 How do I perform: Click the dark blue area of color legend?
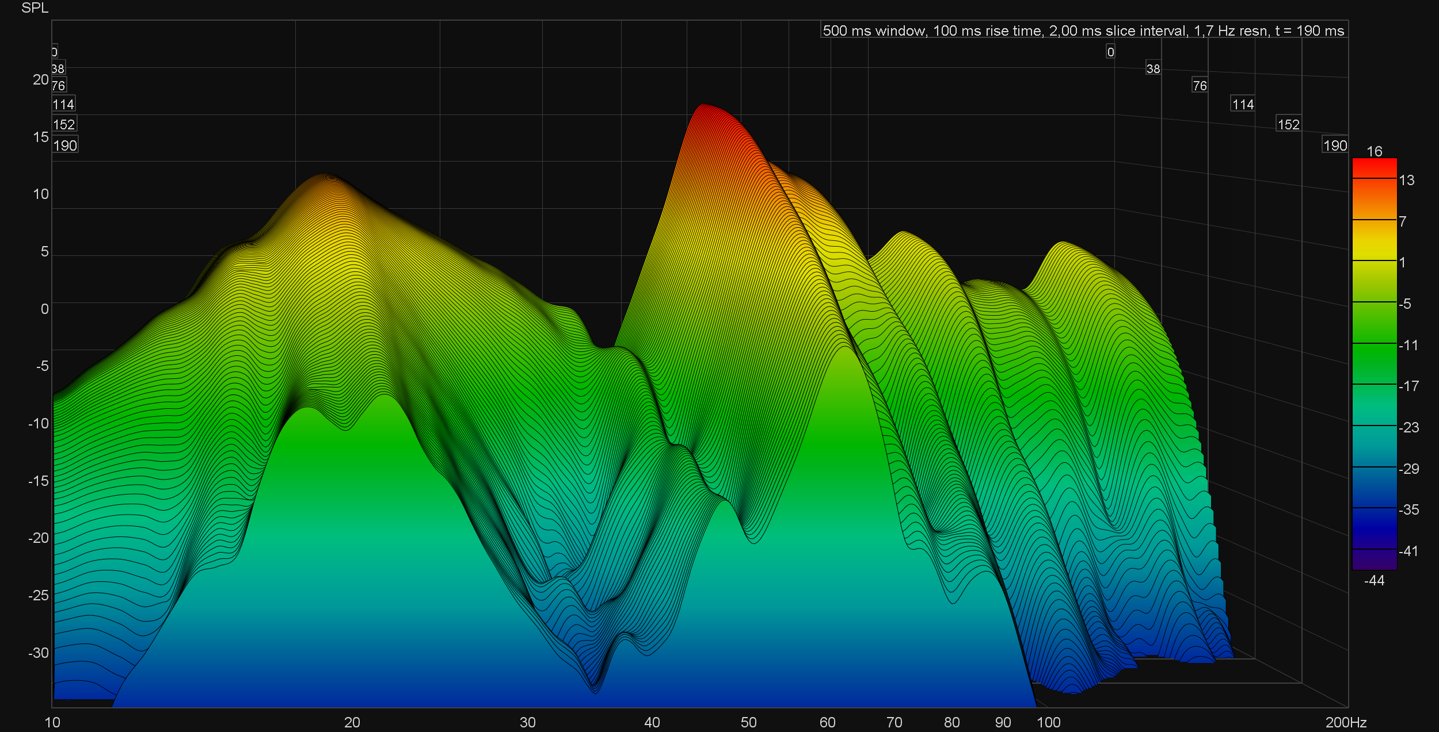(1374, 526)
